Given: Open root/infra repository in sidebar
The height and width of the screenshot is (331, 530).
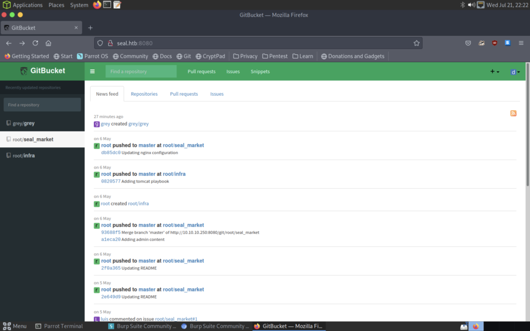Looking at the screenshot, I should coord(24,155).
